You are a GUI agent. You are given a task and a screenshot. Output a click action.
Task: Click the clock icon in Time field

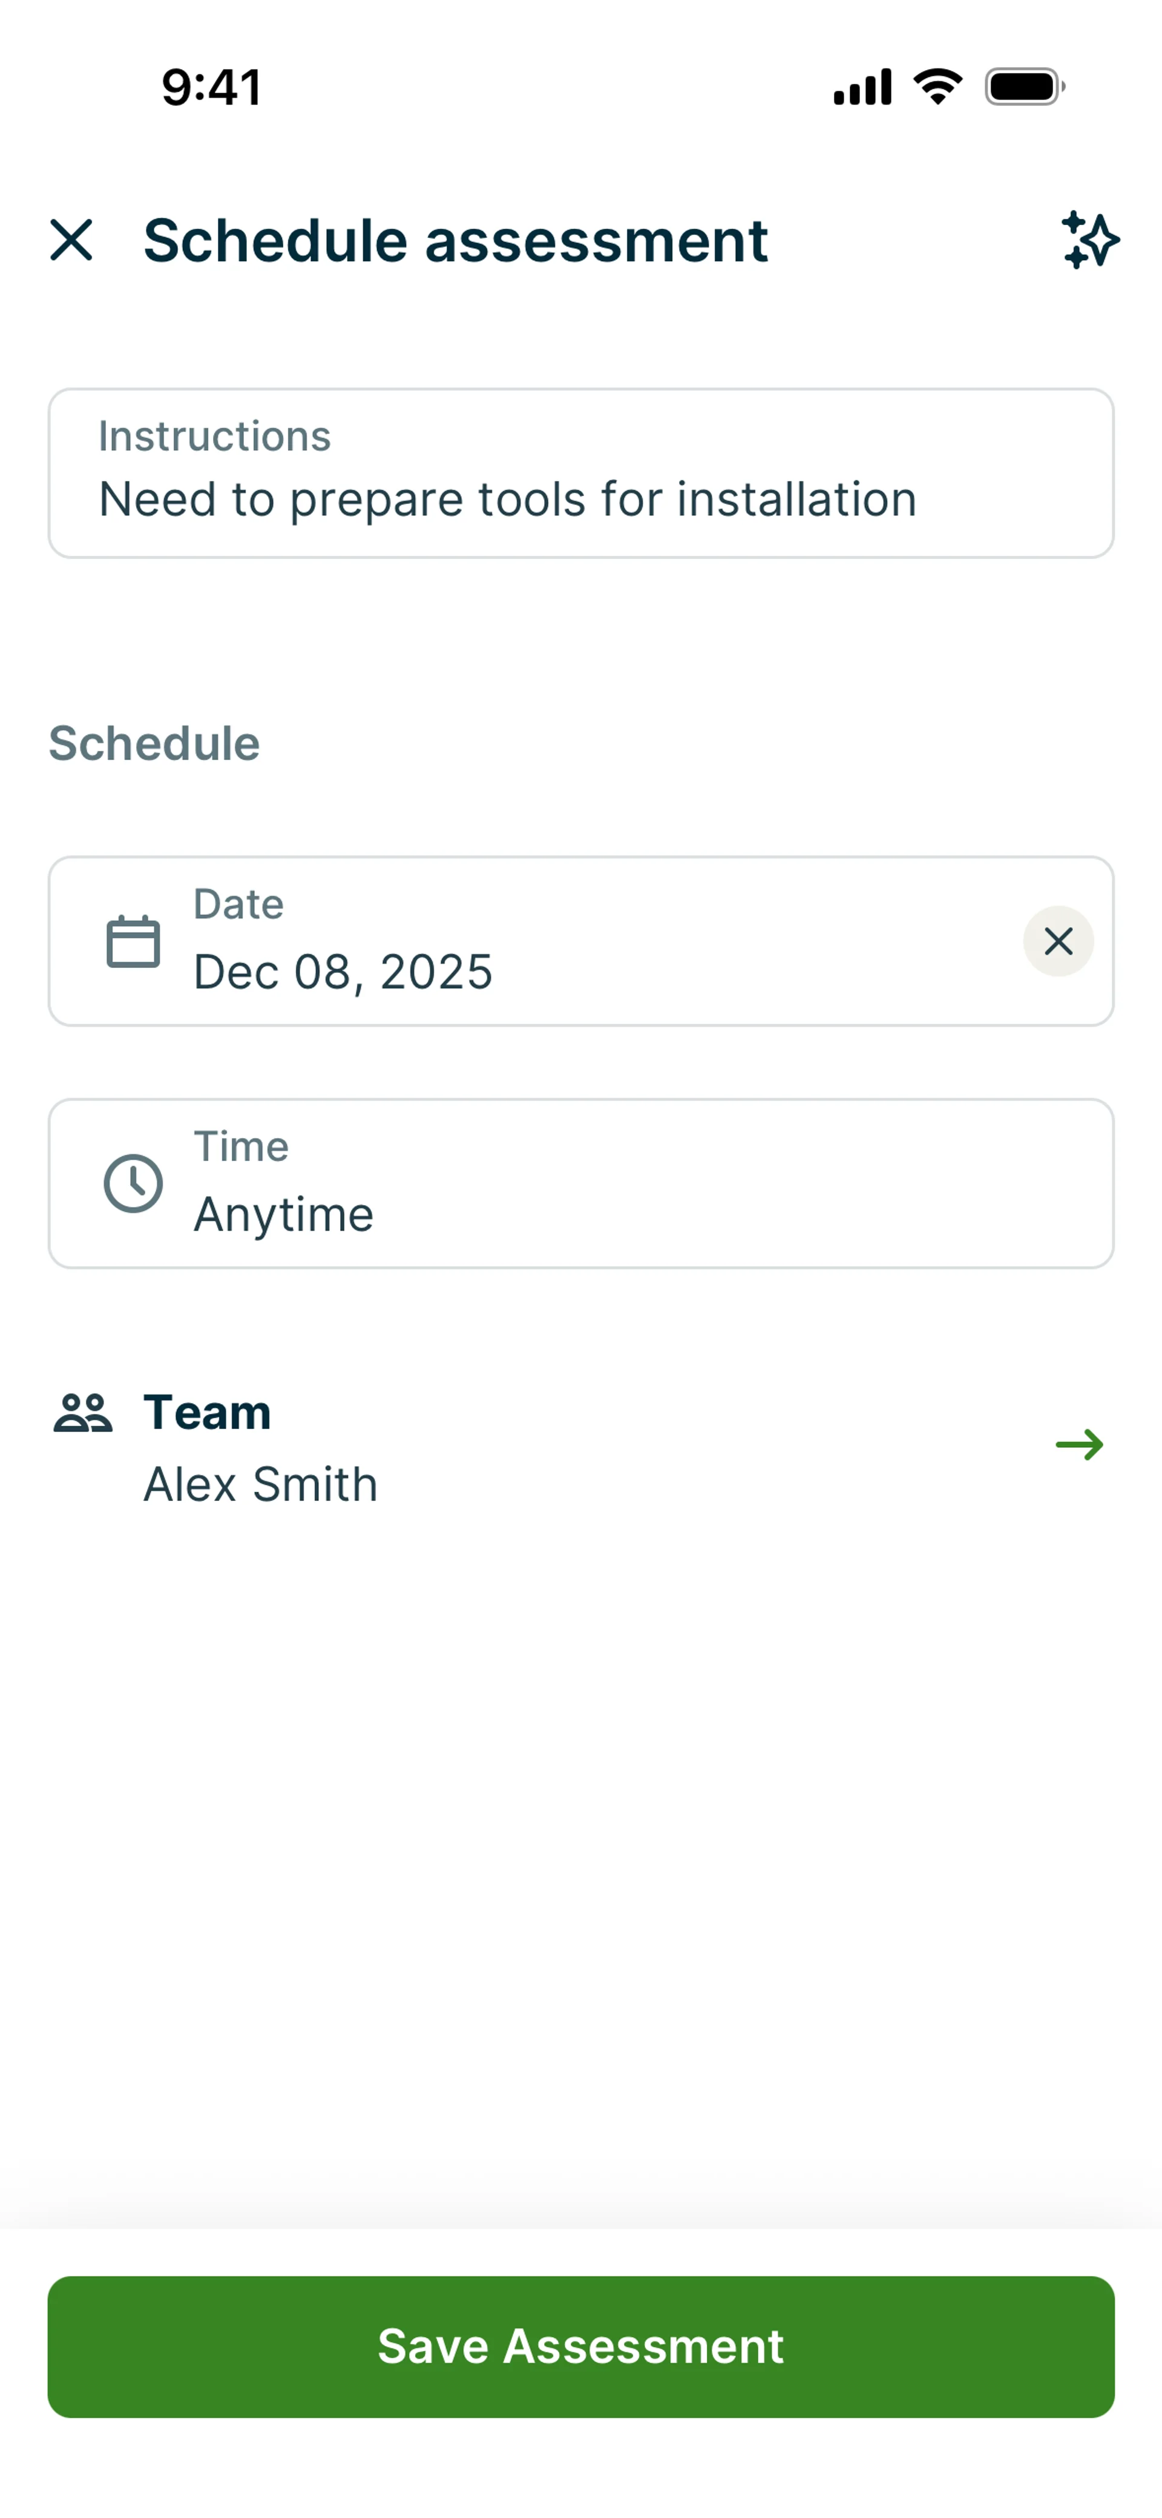point(133,1184)
